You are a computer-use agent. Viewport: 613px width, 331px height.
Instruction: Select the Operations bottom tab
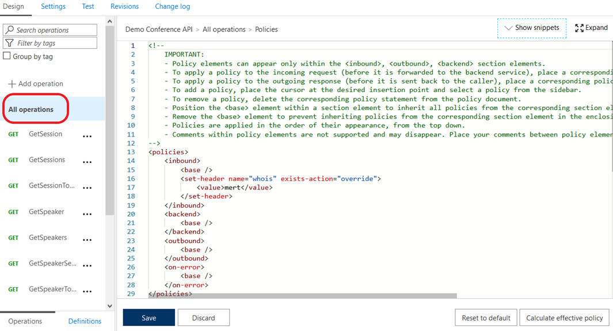click(x=25, y=321)
